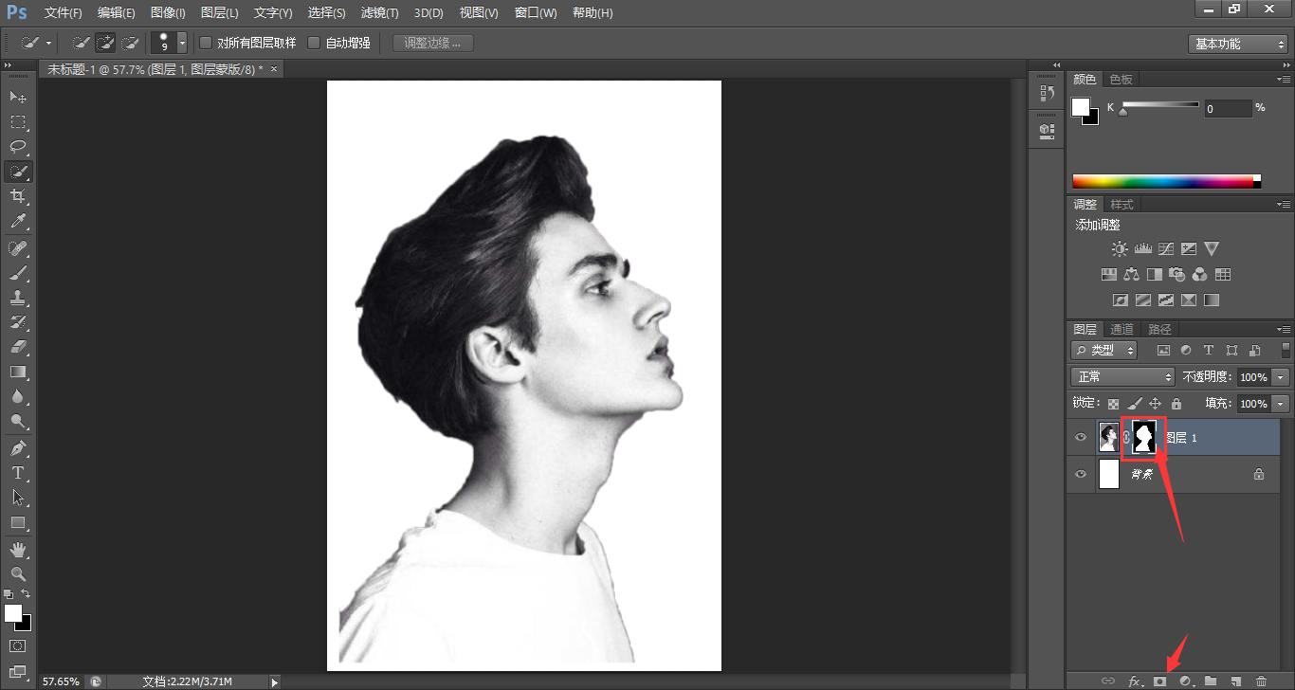1295x690 pixels.
Task: Select the Move tool
Action: click(x=18, y=97)
